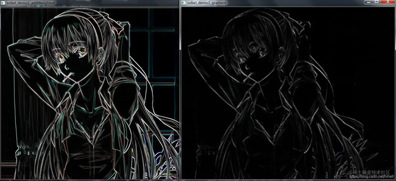
Task: Click the red close icon on the gradient window
Action: 388,2
